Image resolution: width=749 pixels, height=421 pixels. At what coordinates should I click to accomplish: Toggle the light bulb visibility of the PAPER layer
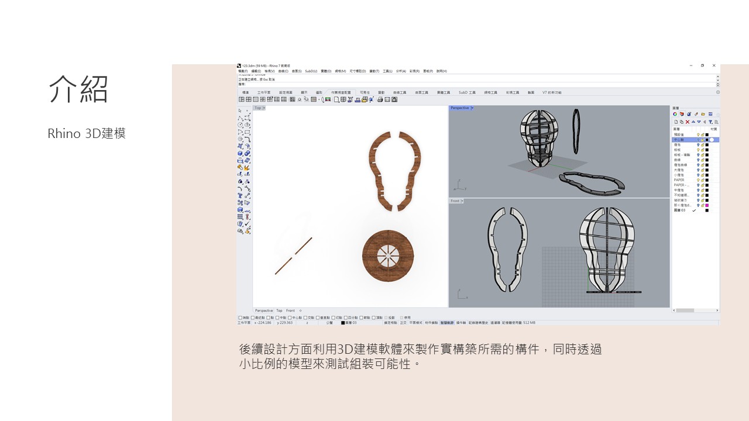(698, 180)
